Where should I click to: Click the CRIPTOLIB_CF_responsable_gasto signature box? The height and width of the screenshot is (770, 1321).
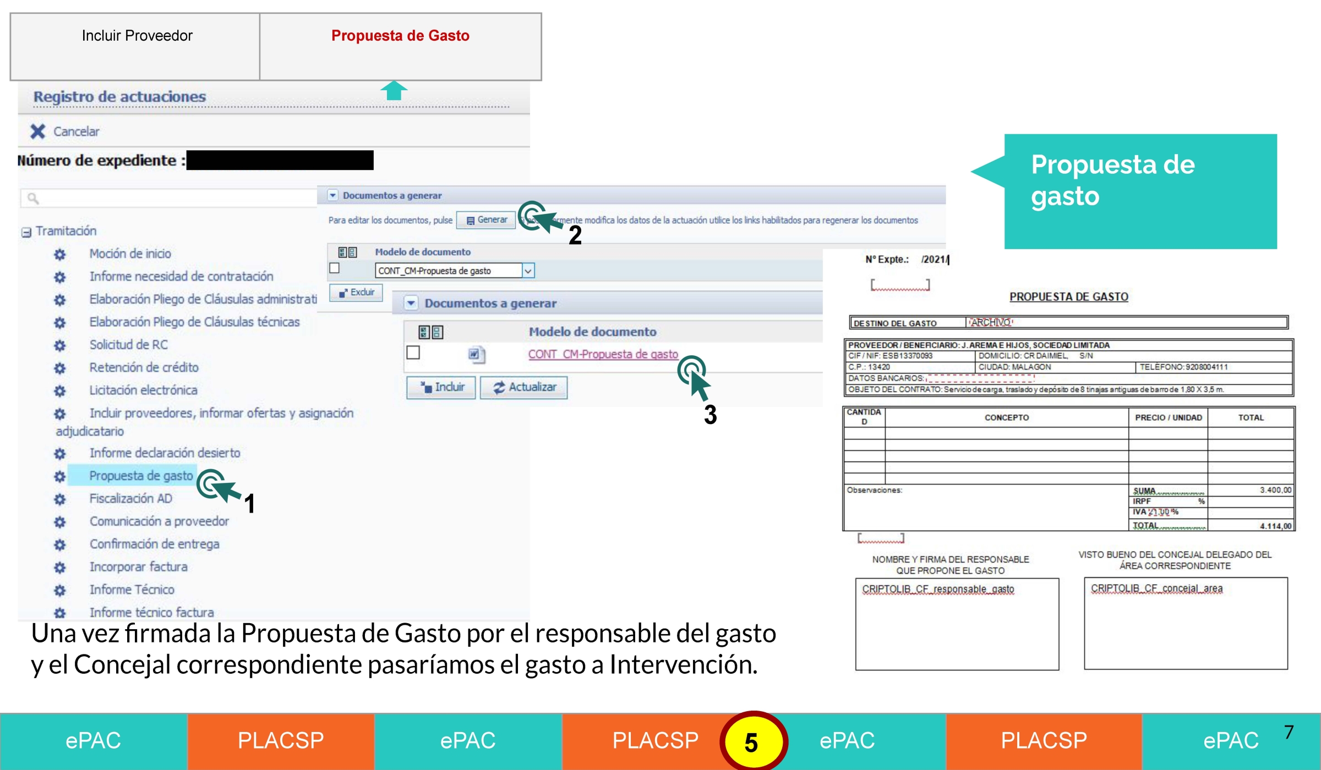957,624
